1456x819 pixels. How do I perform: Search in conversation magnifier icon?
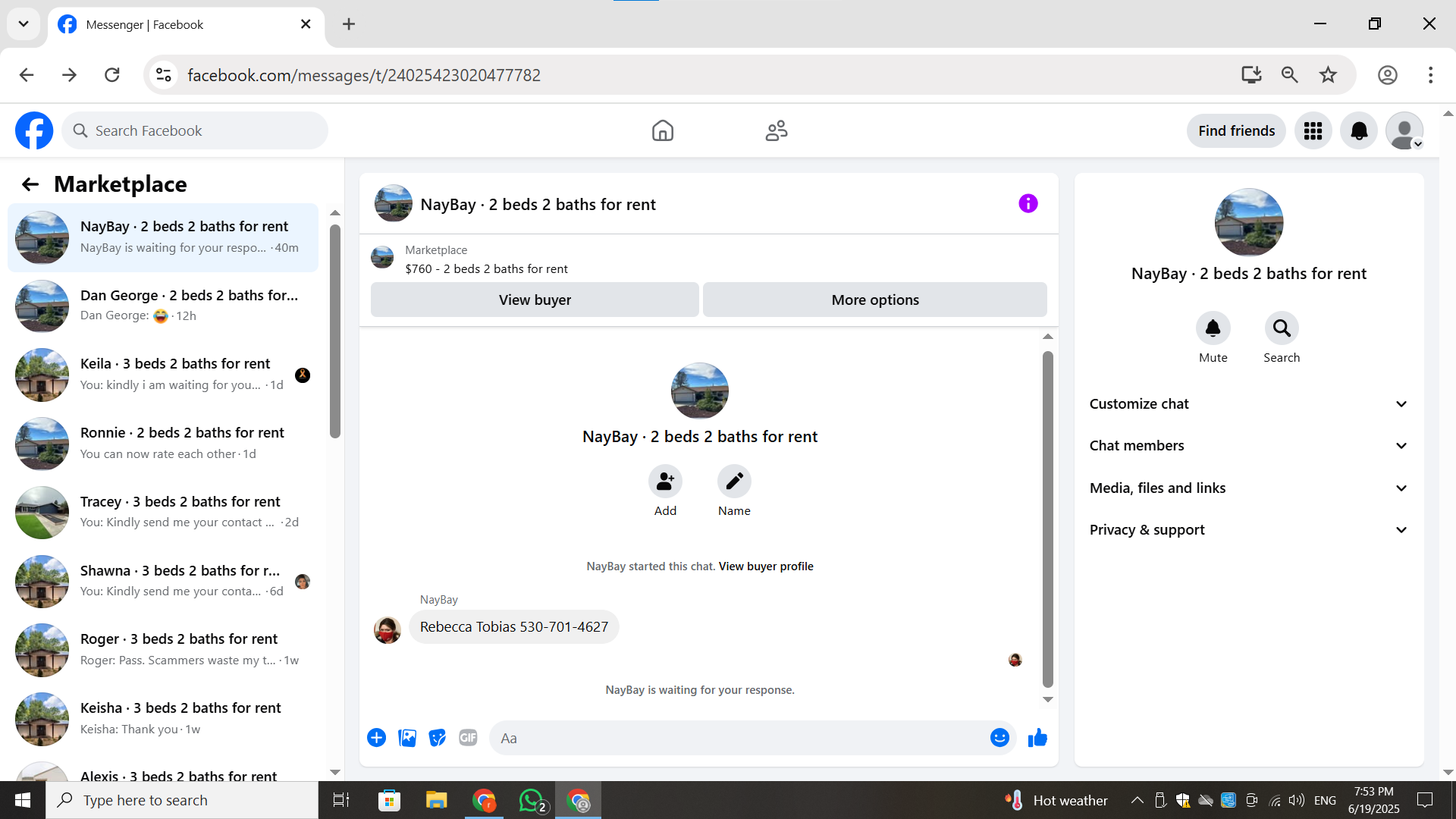1282,328
